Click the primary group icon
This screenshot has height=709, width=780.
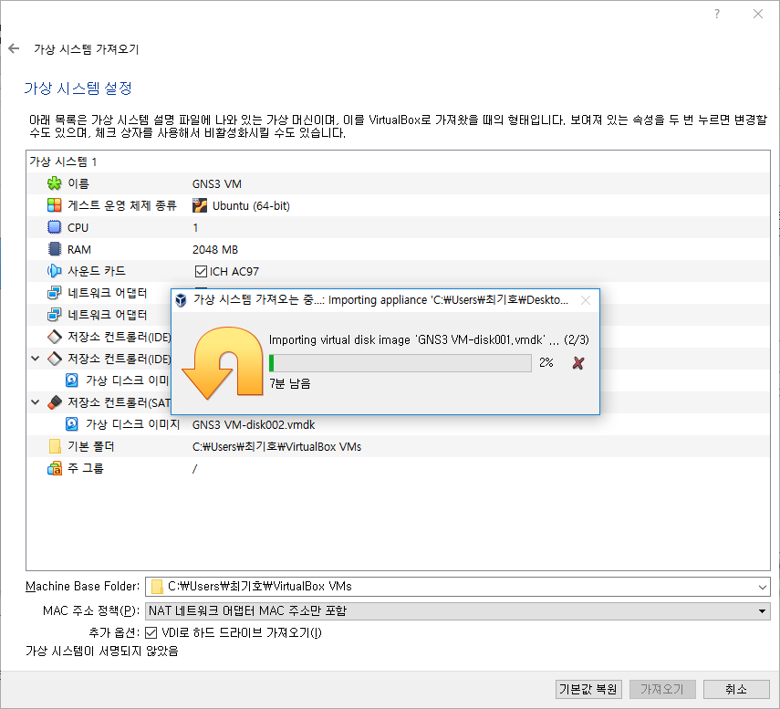pyautogui.click(x=54, y=468)
